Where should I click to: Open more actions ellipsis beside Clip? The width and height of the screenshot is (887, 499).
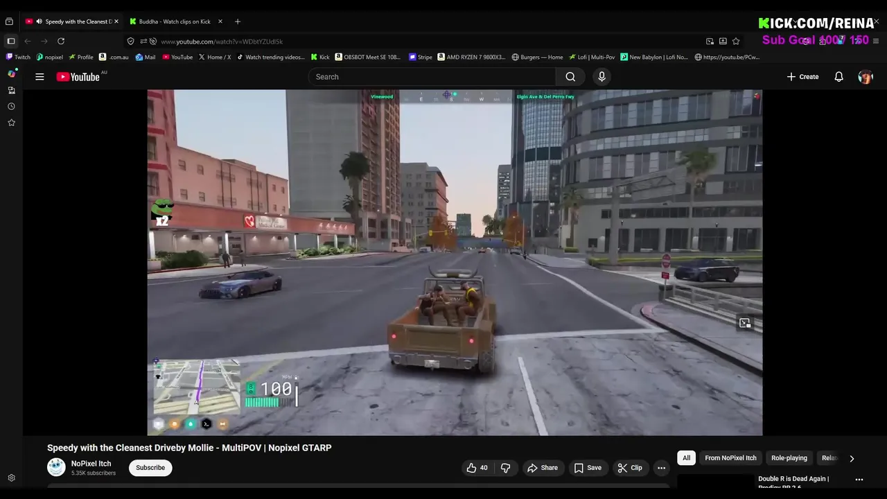click(661, 468)
